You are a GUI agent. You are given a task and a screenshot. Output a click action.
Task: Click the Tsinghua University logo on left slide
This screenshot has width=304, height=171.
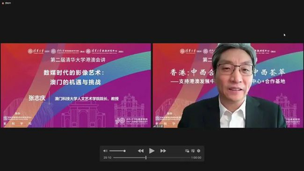(36, 51)
